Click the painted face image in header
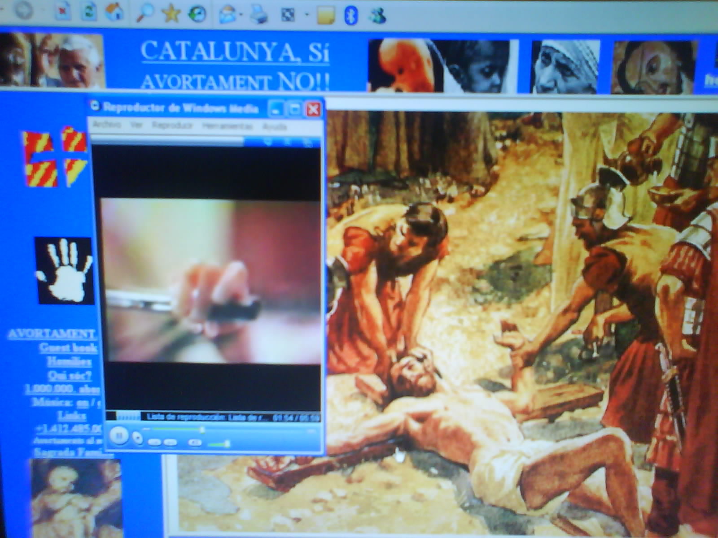 654,68
